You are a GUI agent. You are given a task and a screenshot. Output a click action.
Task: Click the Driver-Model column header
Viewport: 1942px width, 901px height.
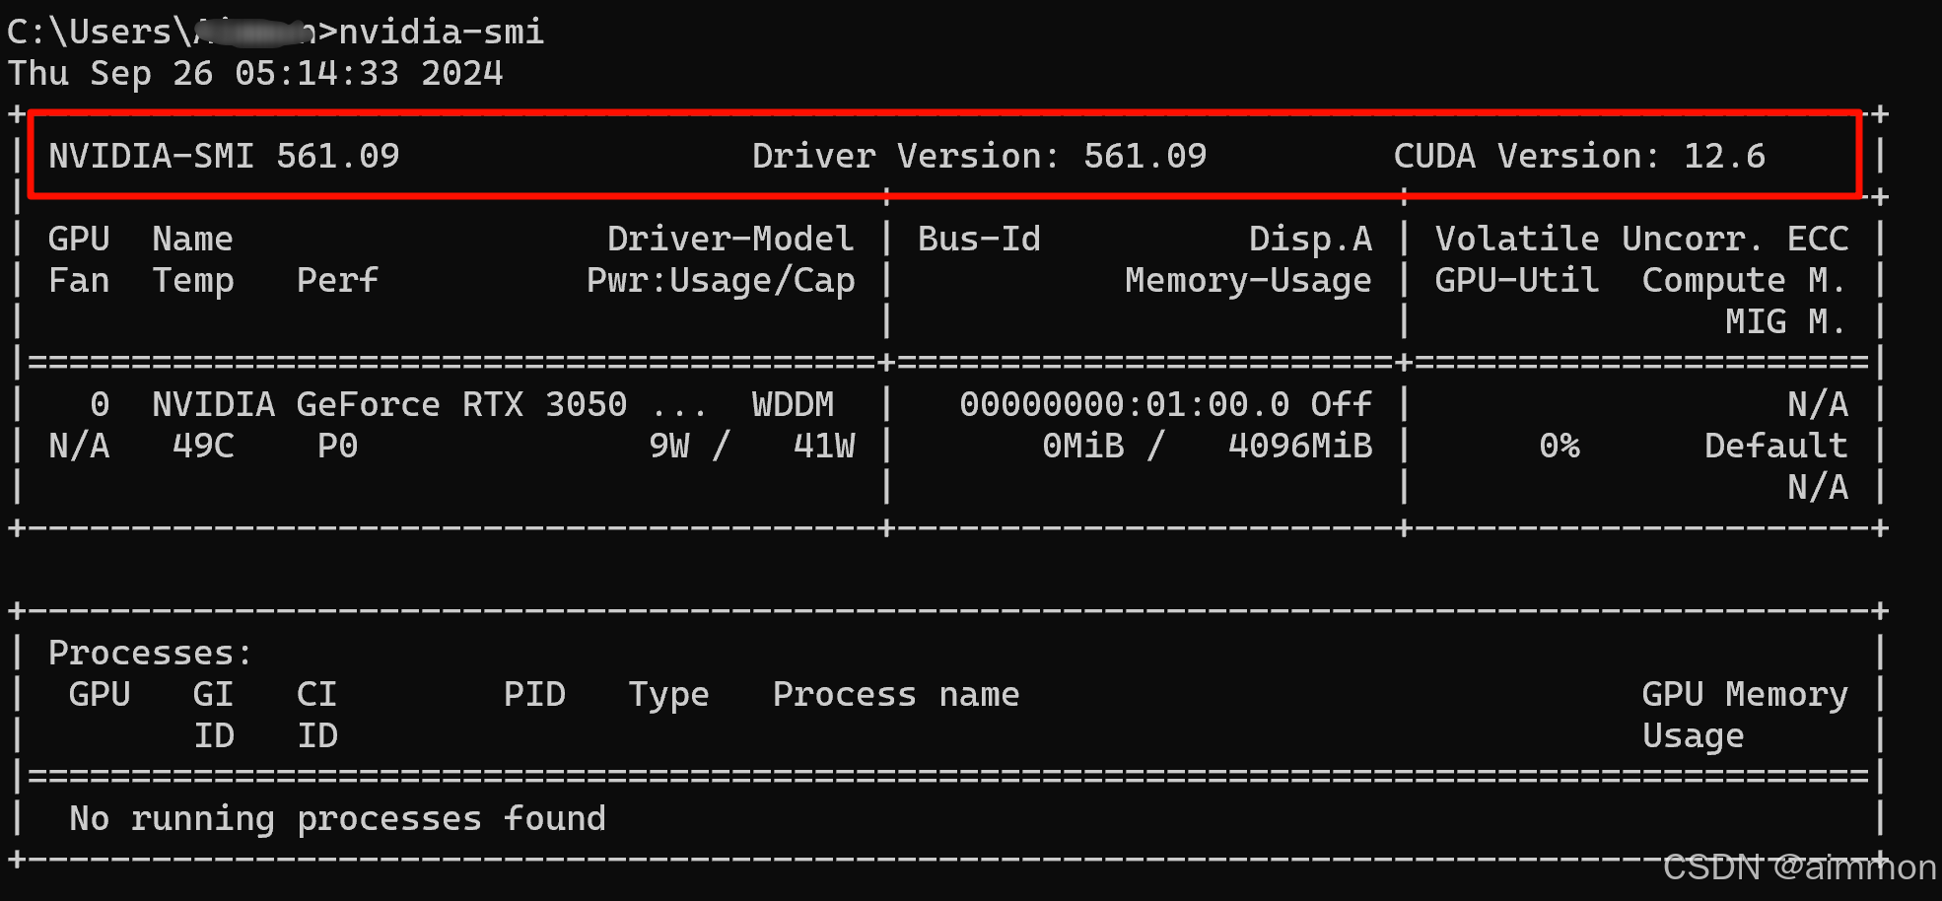pyautogui.click(x=730, y=239)
